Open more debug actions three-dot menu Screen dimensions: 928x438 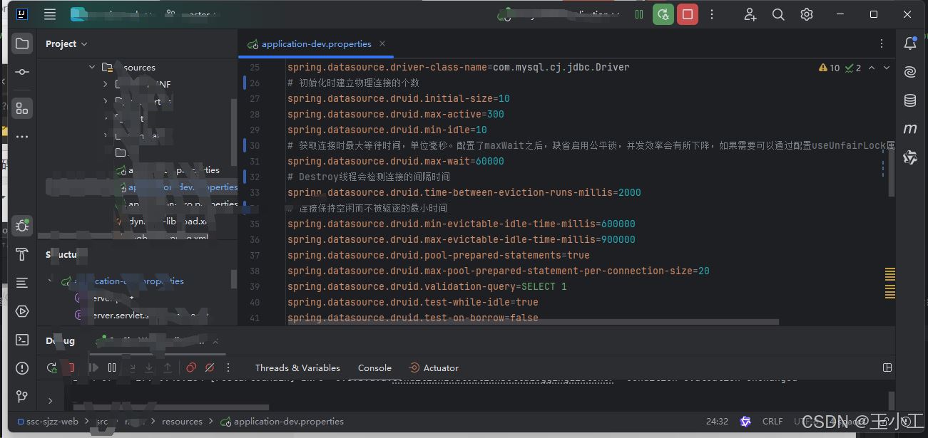(228, 368)
